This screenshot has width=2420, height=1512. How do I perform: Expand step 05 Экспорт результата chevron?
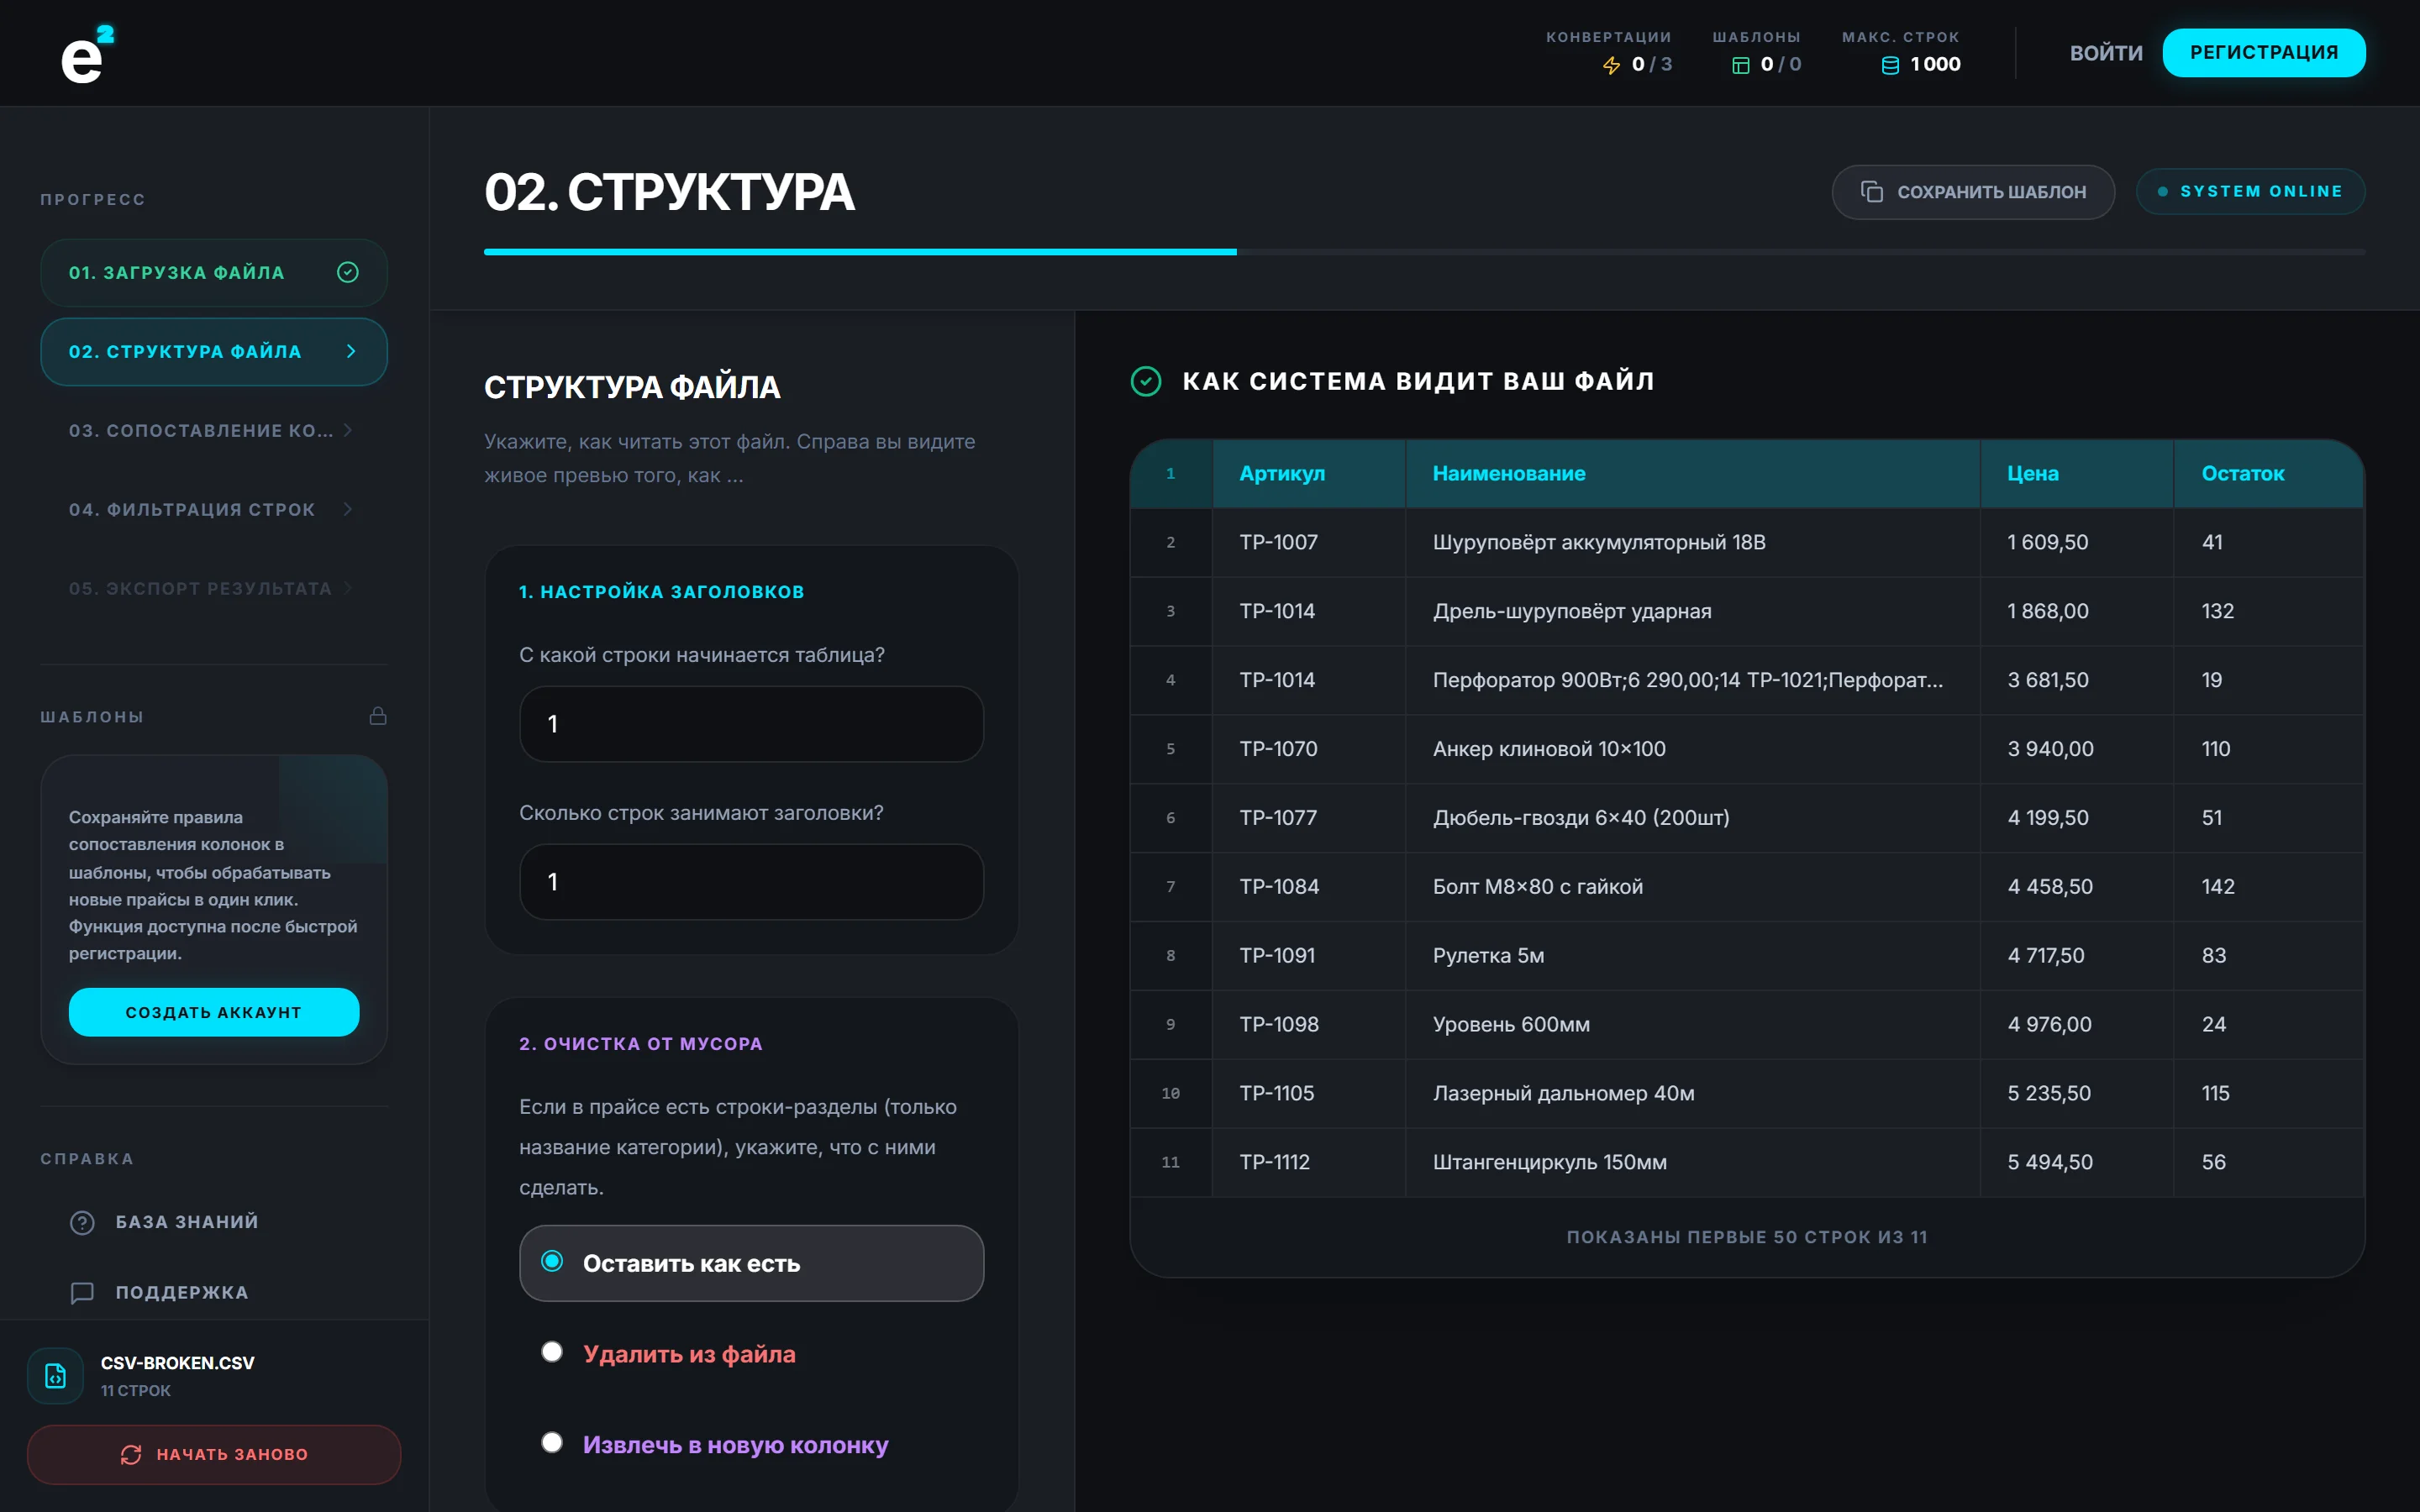click(x=348, y=588)
